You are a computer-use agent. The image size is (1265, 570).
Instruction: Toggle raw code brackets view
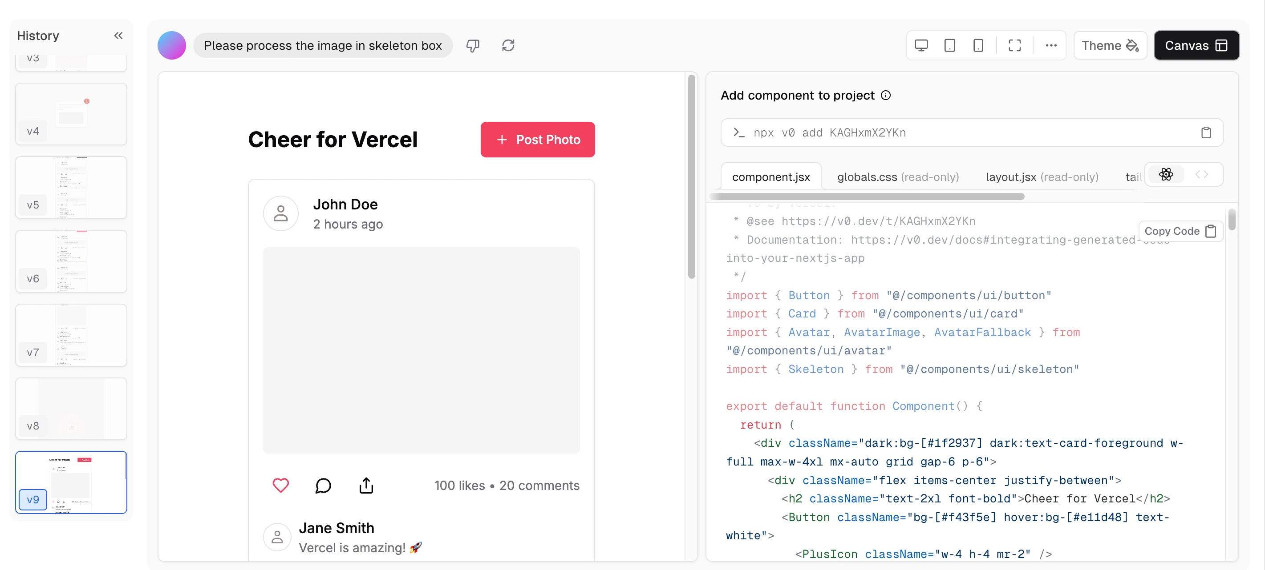1202,174
